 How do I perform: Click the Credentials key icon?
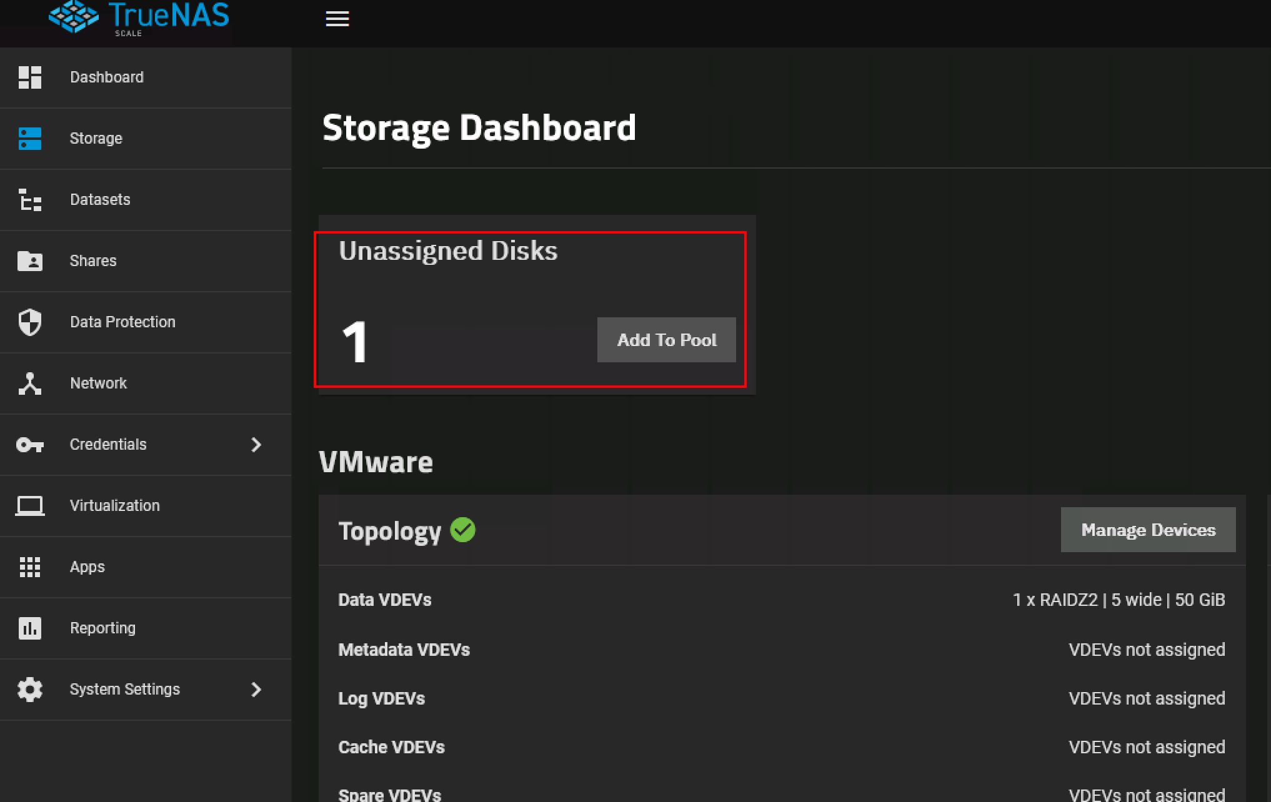(29, 445)
